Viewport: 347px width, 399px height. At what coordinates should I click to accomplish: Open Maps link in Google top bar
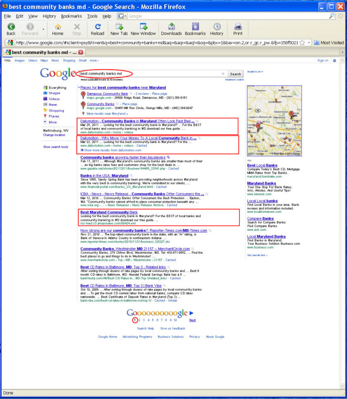tap(44, 61)
